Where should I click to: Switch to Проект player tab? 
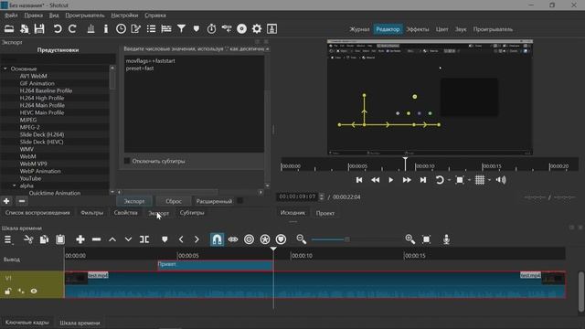pyautogui.click(x=325, y=213)
